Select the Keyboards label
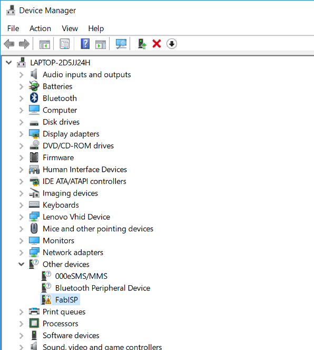Image resolution: width=314 pixels, height=350 pixels. pyautogui.click(x=61, y=205)
